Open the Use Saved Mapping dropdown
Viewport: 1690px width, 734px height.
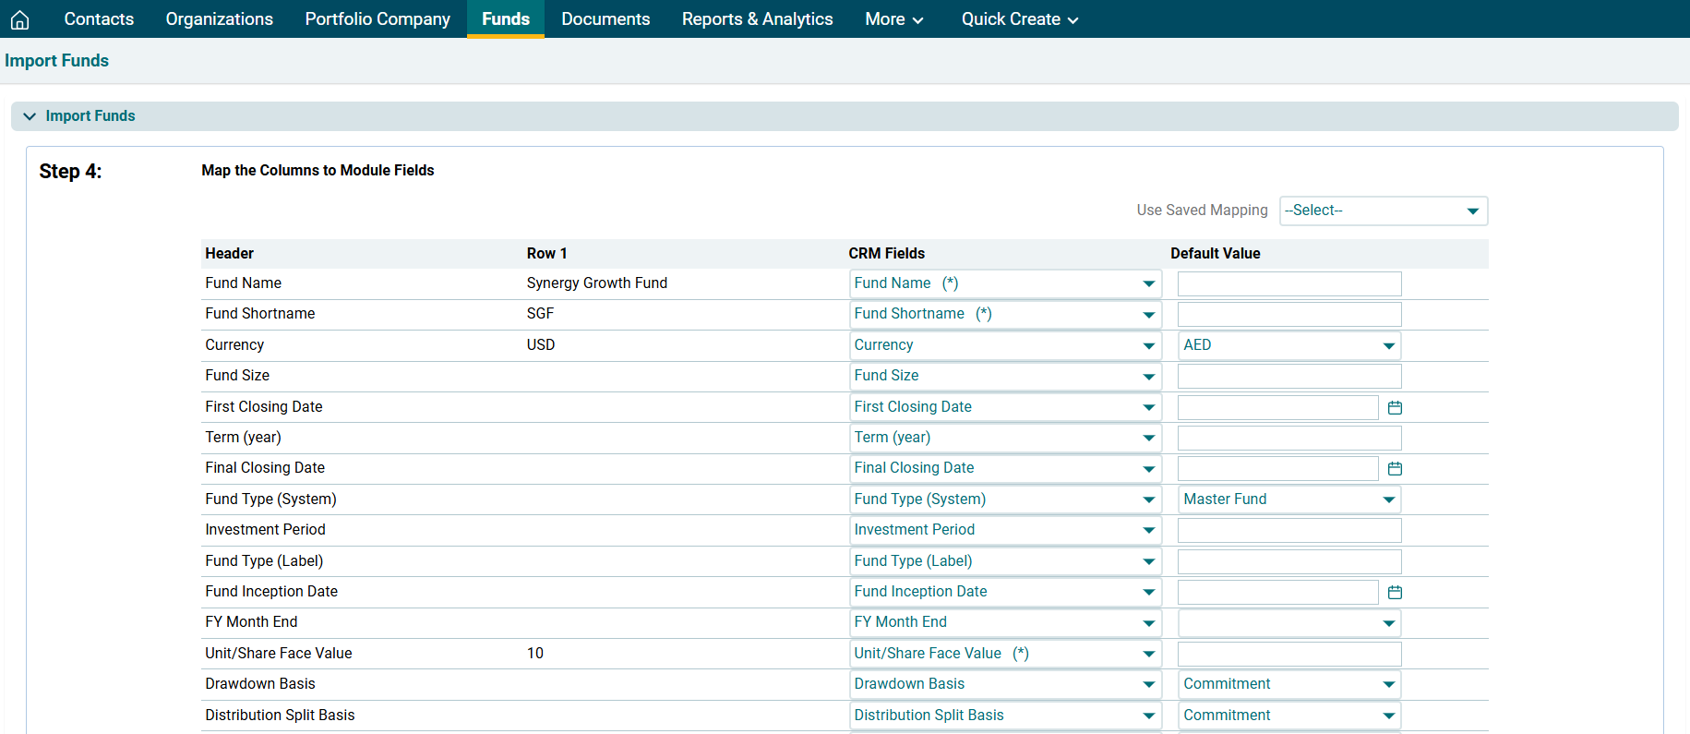click(1383, 211)
